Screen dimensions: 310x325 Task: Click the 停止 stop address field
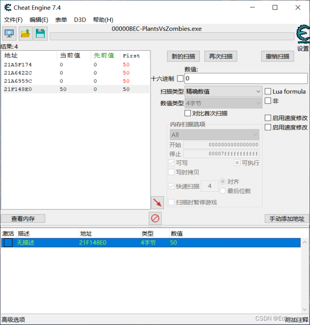221,154
